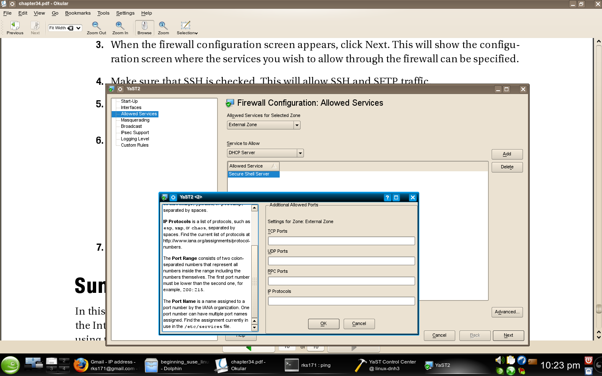Open the Selection tool in Okular toolbar
Viewport: 602px width, 376px height.
coord(187,28)
